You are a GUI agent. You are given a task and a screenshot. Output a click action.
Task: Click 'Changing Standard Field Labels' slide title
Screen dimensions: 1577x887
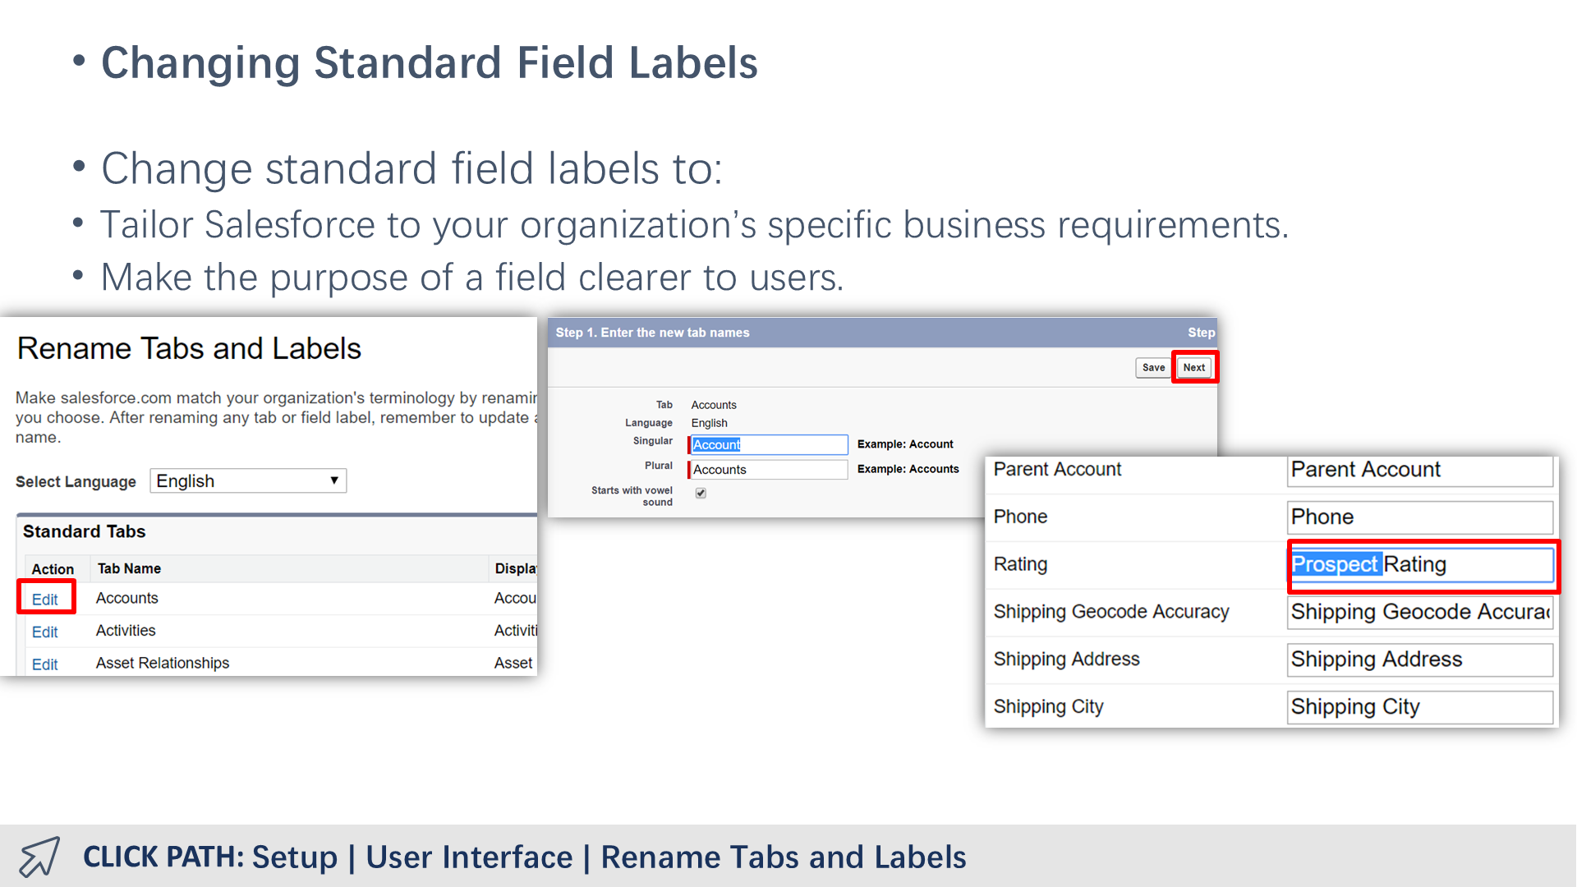tap(429, 62)
